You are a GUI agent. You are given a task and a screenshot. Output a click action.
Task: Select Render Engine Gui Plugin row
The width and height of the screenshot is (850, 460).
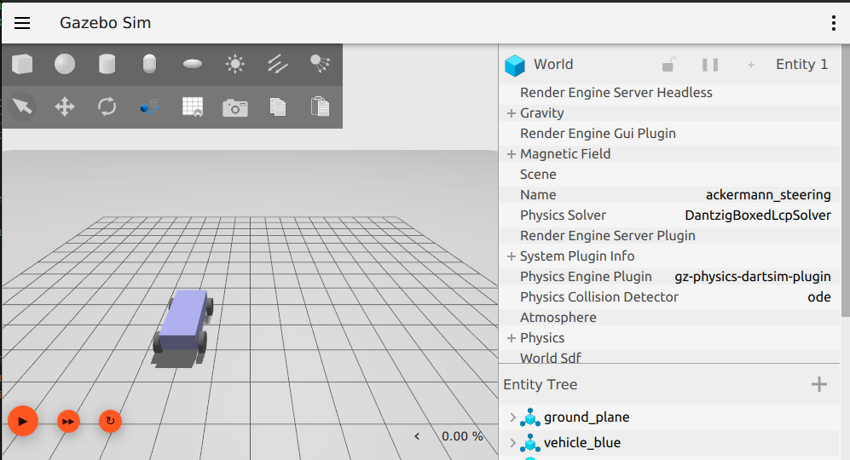[x=669, y=133]
